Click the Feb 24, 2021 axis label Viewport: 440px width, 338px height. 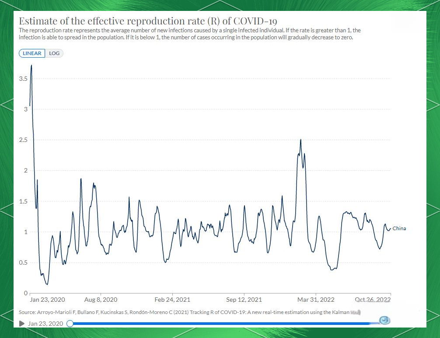172,300
